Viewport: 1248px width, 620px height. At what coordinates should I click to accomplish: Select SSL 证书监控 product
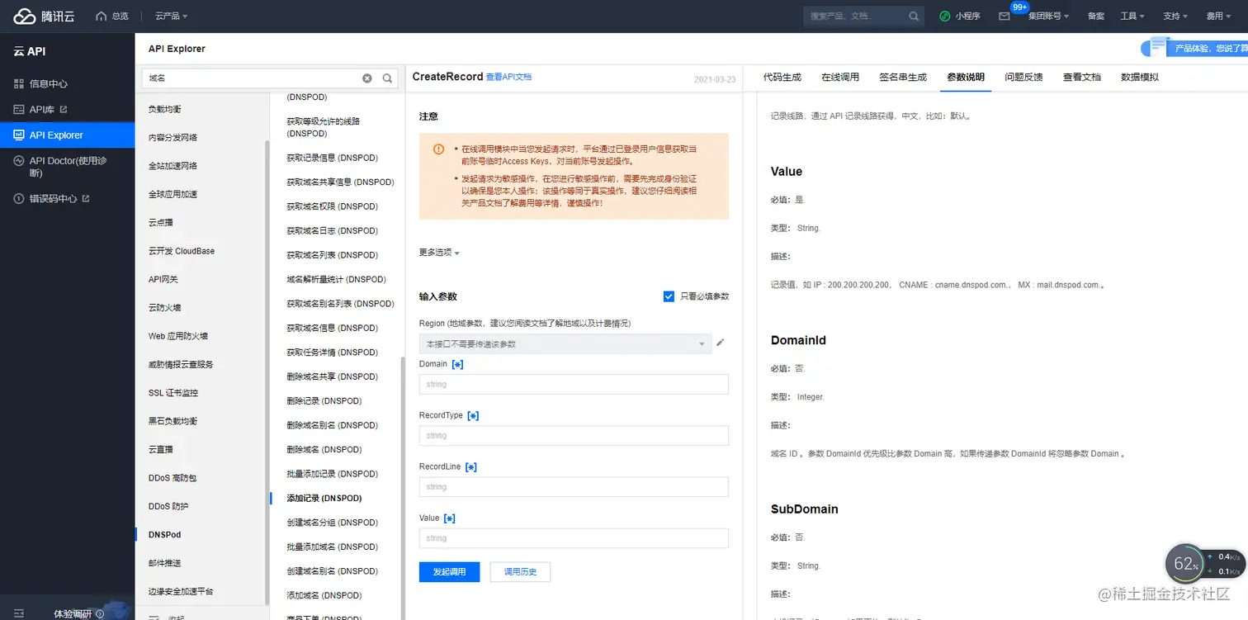pyautogui.click(x=173, y=393)
